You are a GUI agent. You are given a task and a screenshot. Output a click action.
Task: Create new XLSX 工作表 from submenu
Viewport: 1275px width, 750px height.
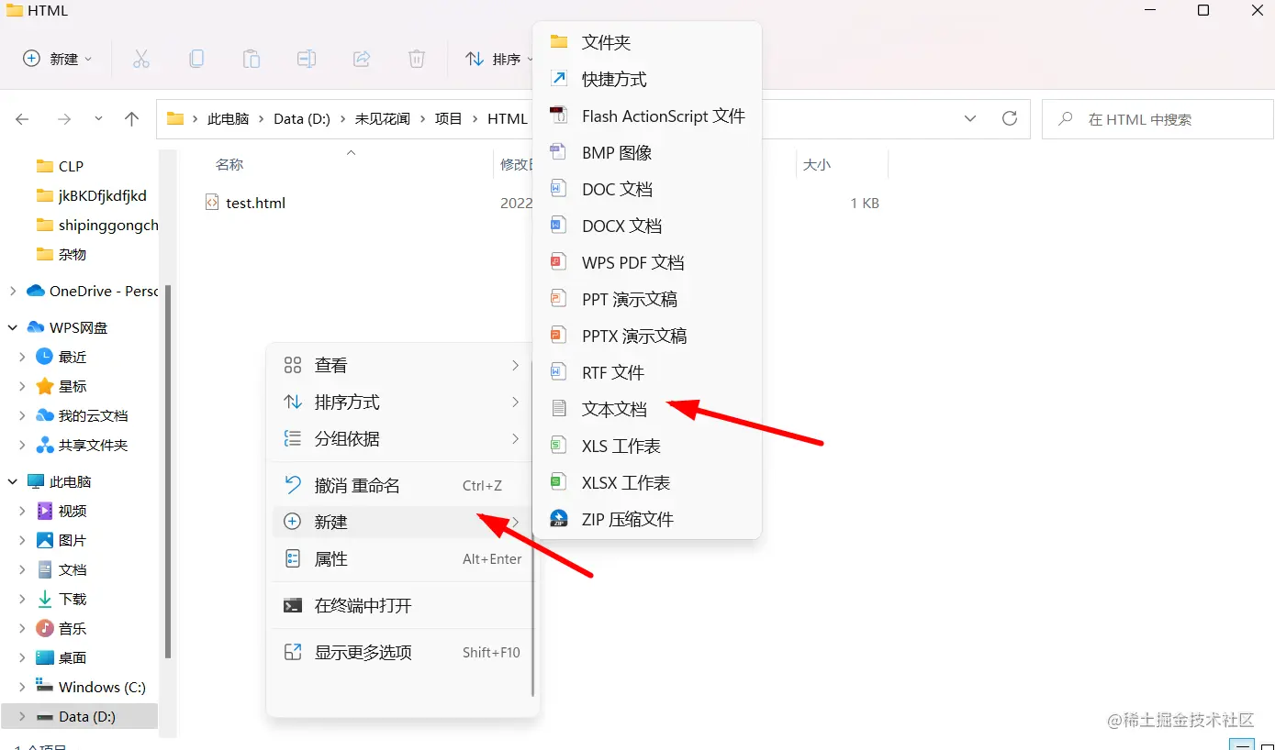point(647,482)
